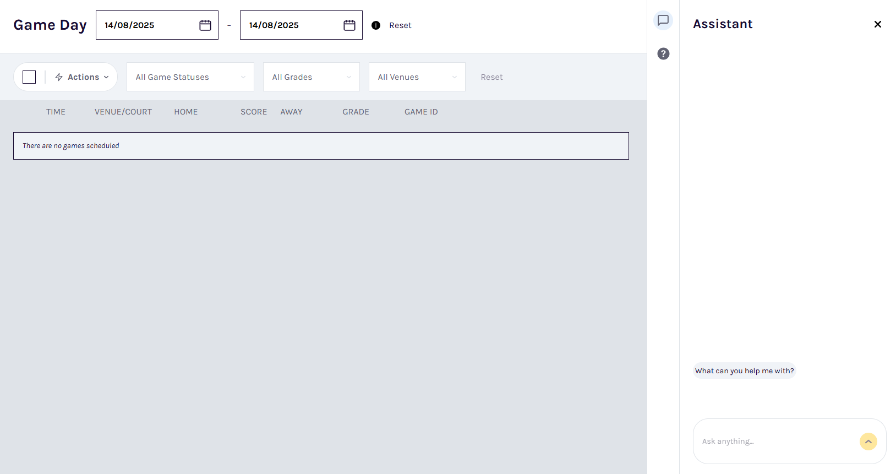Click the lightning bolt Actions icon
Image resolution: width=896 pixels, height=474 pixels.
pyautogui.click(x=59, y=77)
